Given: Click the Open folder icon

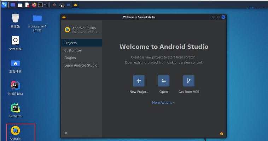Looking at the screenshot, I should click(164, 81).
